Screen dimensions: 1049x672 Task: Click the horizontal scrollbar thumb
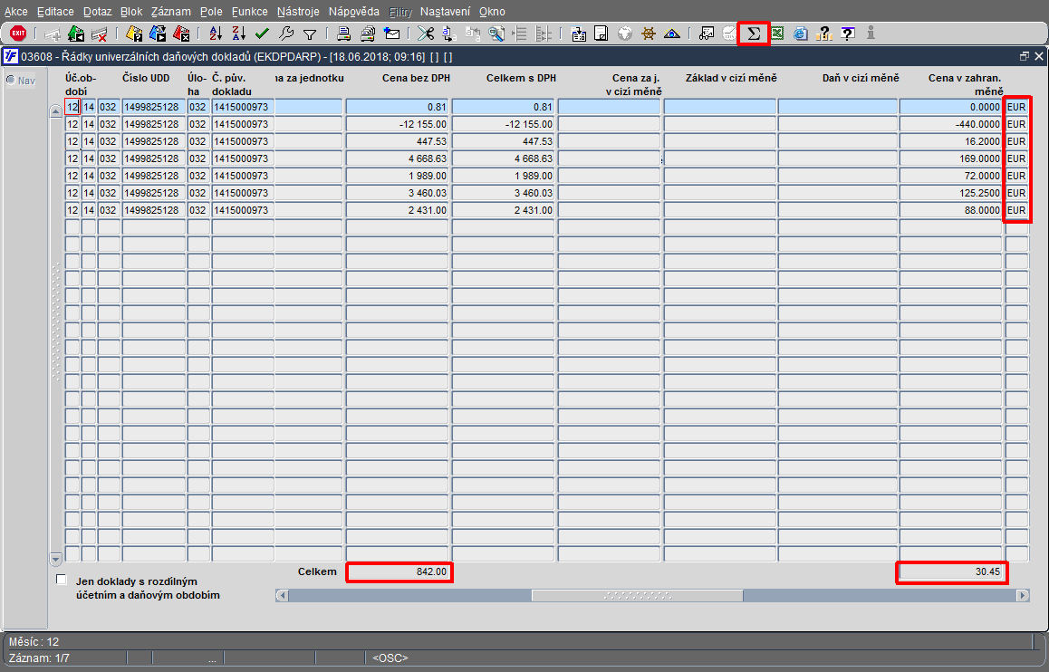tap(638, 595)
